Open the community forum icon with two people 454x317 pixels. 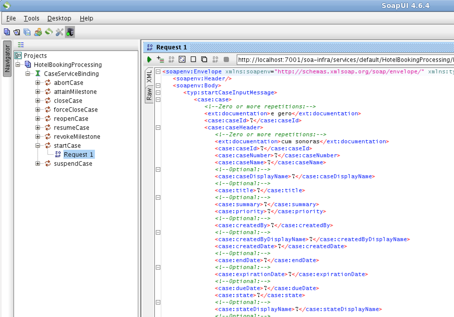tap(38, 32)
